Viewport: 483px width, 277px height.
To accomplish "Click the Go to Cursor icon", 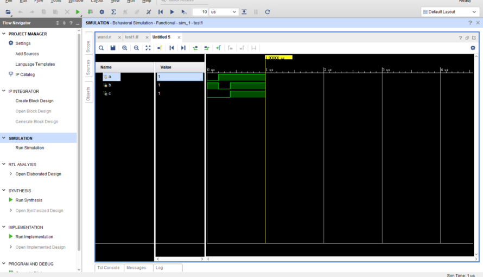I will pos(160,48).
